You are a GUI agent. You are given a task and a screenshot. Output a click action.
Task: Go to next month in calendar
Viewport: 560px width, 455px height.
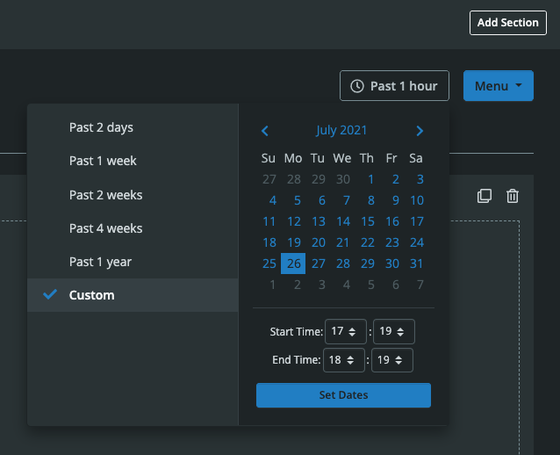pos(420,131)
